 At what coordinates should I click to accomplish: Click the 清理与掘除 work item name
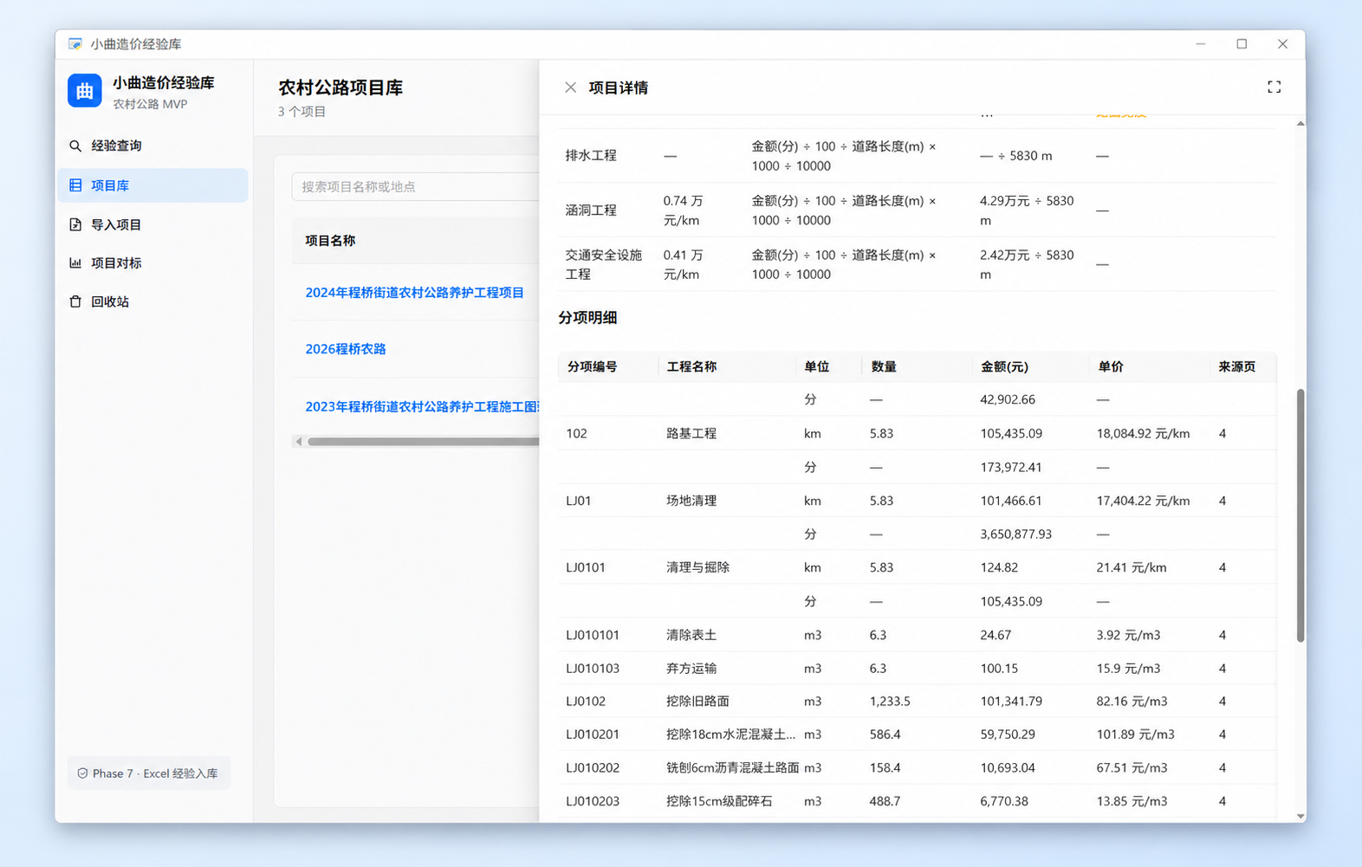(697, 568)
